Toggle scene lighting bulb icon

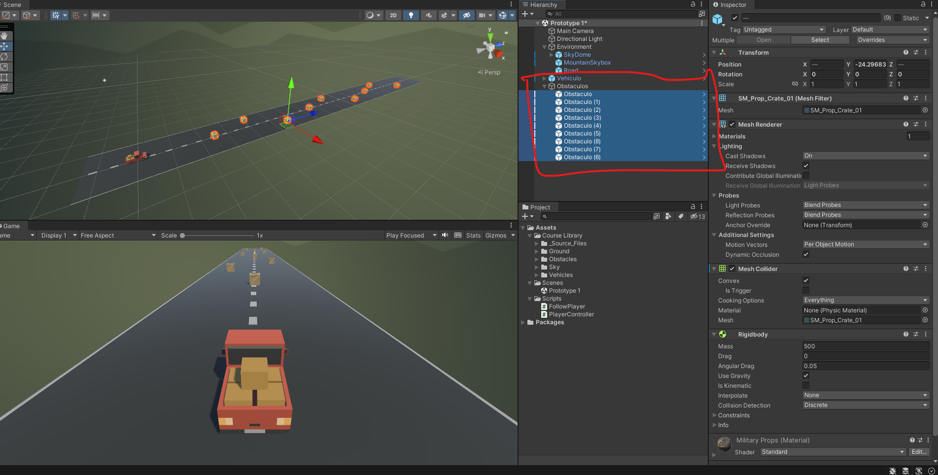click(411, 15)
